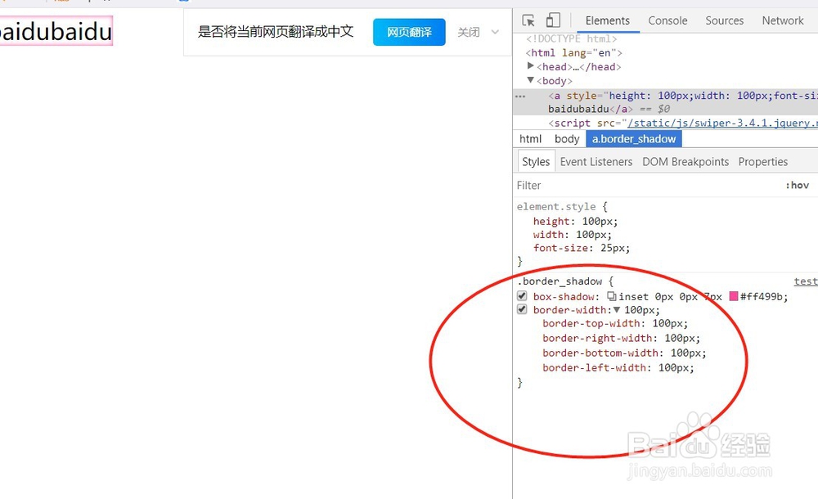The width and height of the screenshot is (818, 499).
Task: Activate the element inspector pointer icon
Action: click(528, 20)
